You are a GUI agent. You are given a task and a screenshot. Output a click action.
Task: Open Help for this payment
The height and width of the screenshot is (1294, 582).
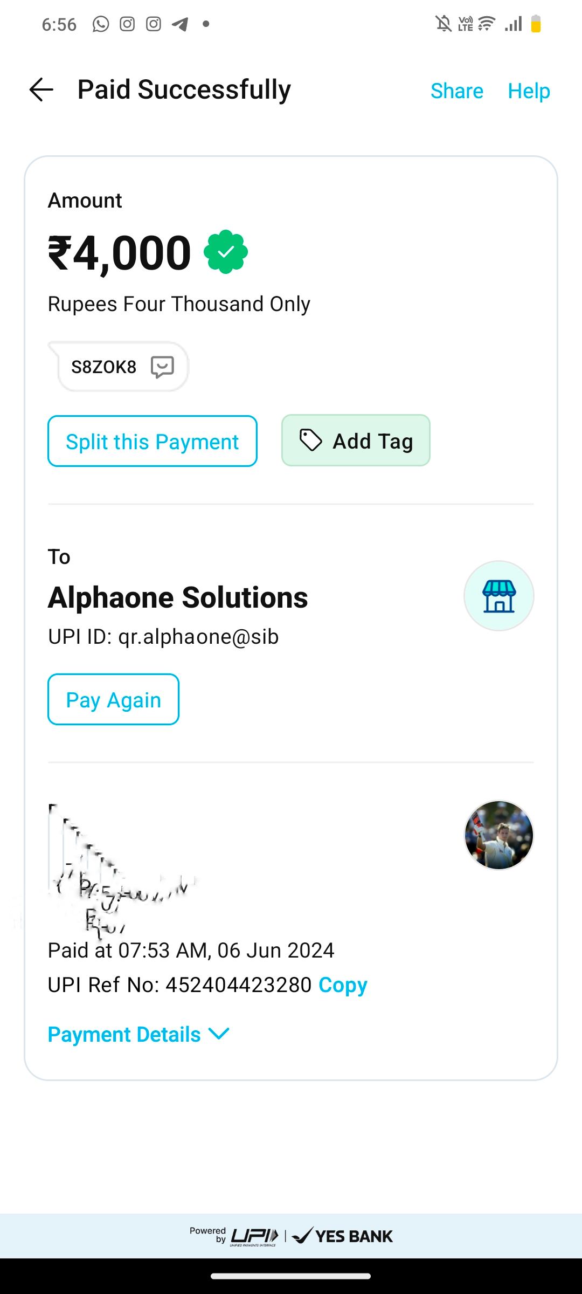(x=529, y=91)
